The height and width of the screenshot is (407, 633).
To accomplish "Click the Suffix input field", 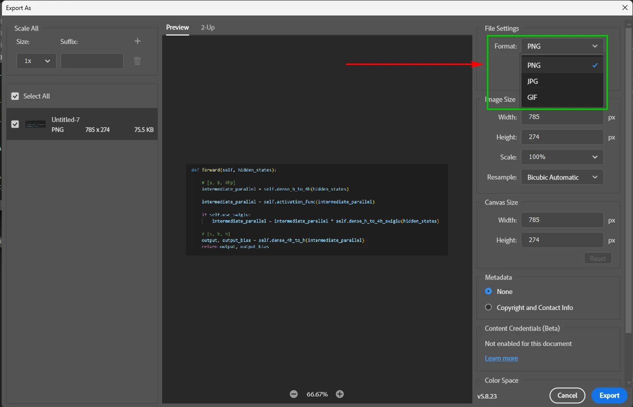I will pyautogui.click(x=92, y=60).
